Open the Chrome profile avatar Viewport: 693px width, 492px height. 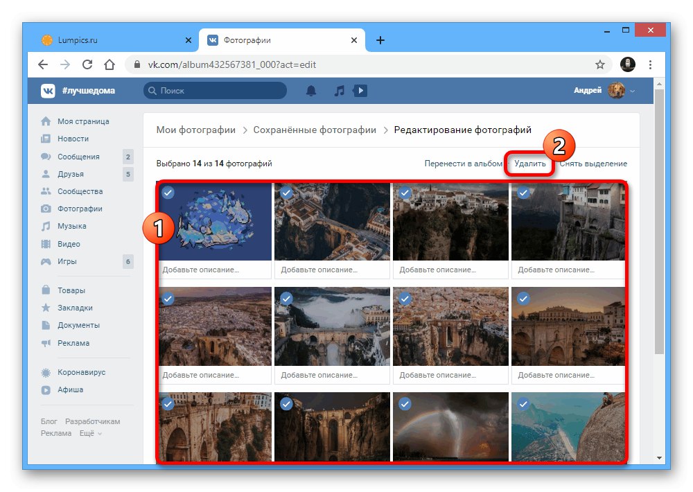click(628, 64)
